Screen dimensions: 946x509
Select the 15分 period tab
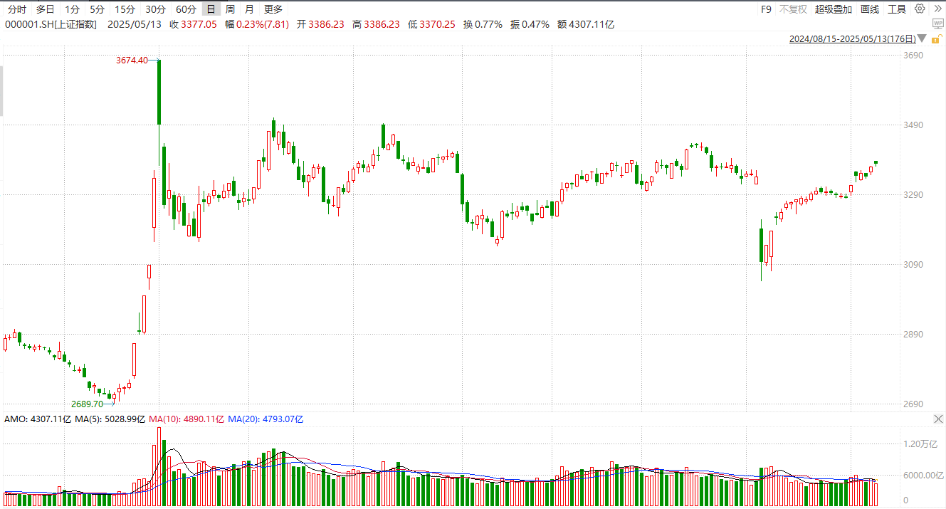[x=125, y=9]
